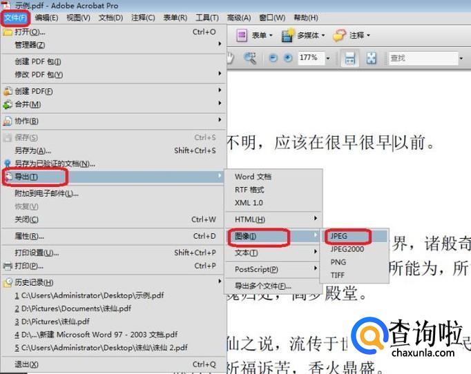Click the Find search input field
Viewport: 471px width, 374px height.
tap(423, 58)
